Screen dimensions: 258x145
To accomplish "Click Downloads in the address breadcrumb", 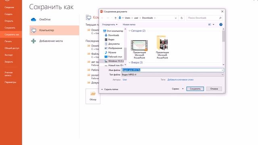I will 148,18.
